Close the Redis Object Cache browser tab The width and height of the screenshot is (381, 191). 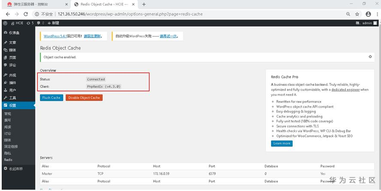pos(133,4)
